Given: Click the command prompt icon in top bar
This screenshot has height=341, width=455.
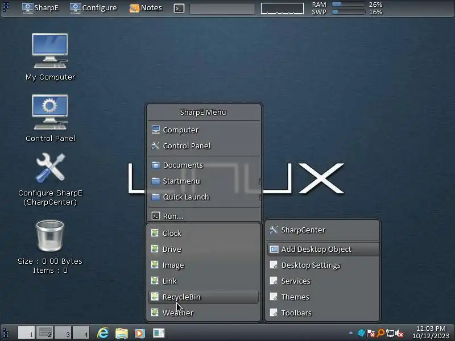Looking at the screenshot, I should coord(179,9).
